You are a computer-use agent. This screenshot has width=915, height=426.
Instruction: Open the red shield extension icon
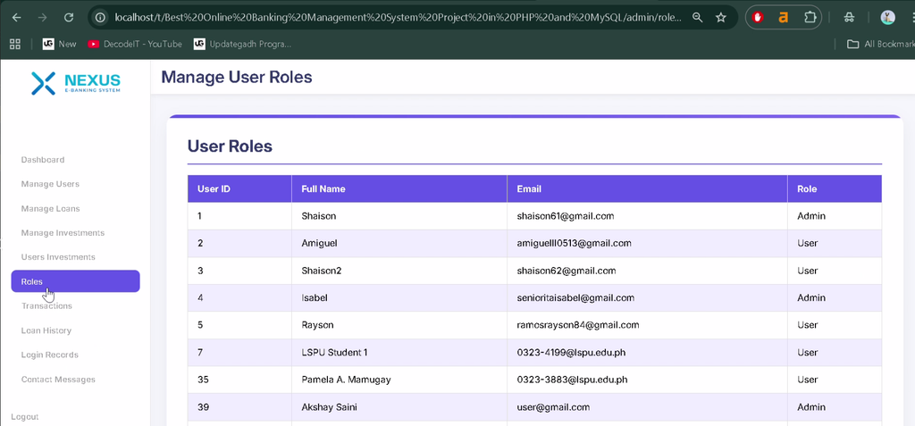758,18
